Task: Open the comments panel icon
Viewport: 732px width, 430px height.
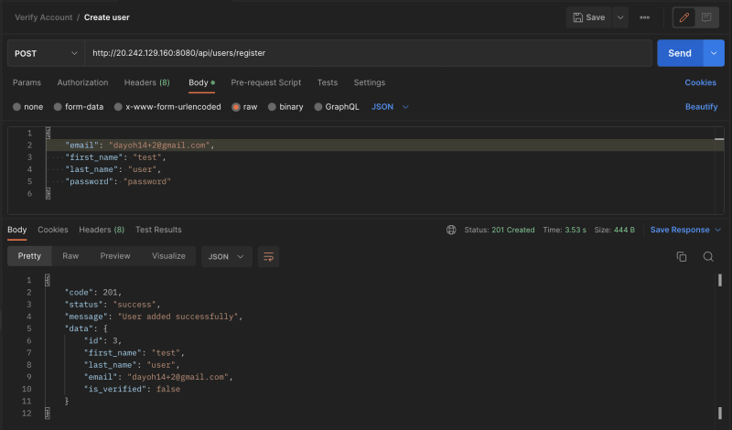Action: (706, 17)
